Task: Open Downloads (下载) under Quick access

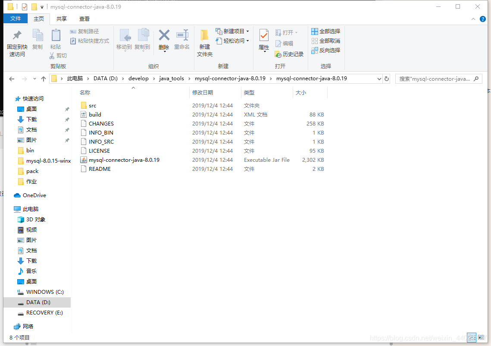Action: tap(31, 120)
